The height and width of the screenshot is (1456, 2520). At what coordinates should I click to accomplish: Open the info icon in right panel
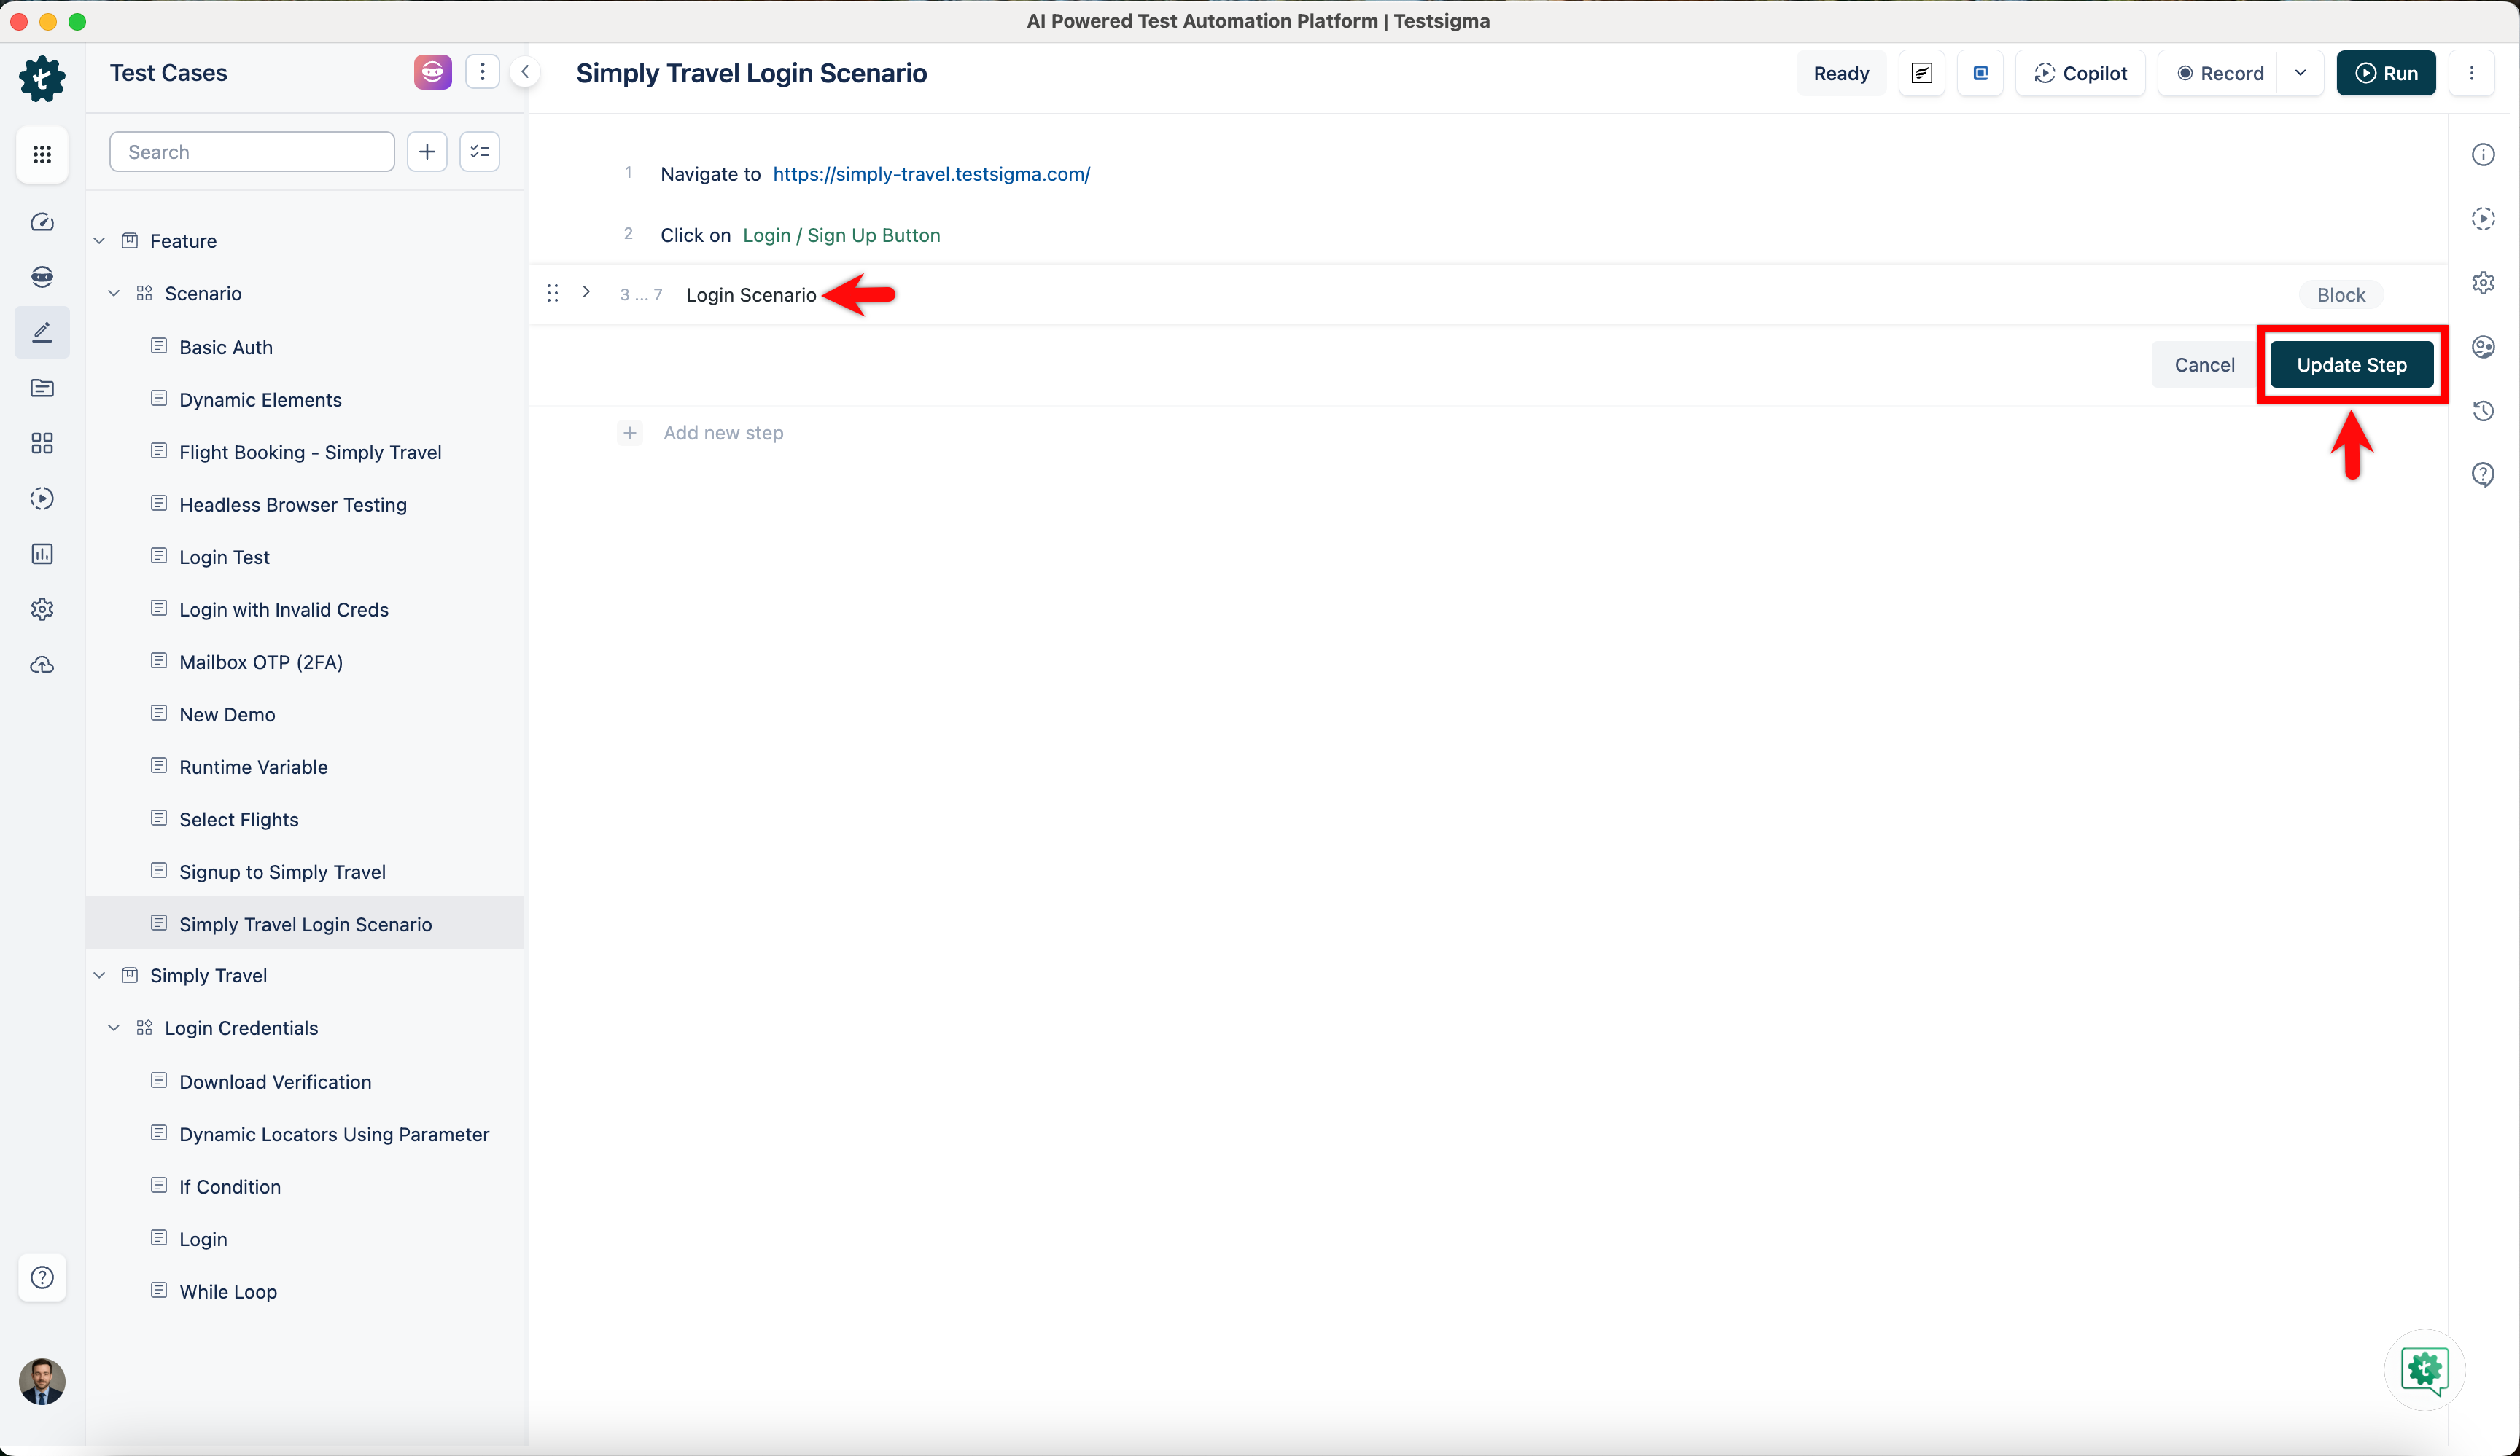[2483, 155]
